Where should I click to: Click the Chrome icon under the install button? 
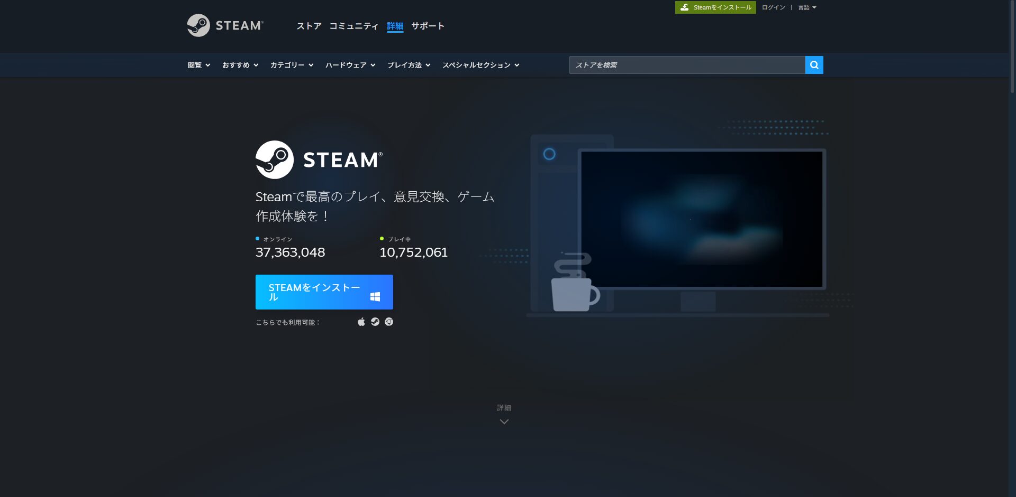click(x=389, y=322)
